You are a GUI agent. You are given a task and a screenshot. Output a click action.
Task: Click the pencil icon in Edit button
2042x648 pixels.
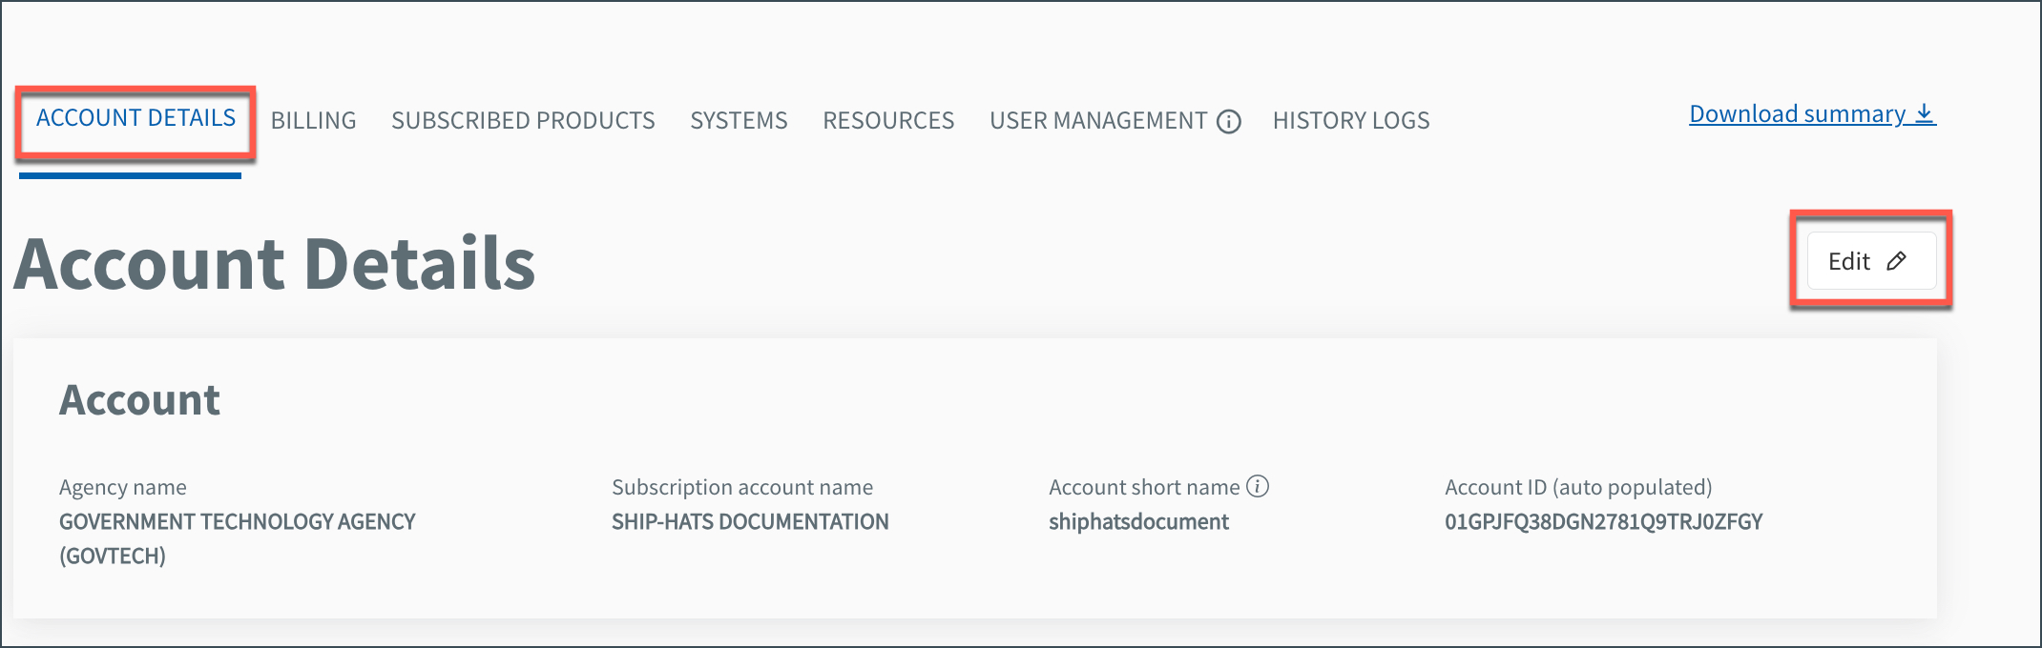[1896, 261]
